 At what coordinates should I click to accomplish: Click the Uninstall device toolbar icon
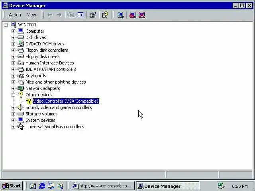pyautogui.click(x=142, y=15)
